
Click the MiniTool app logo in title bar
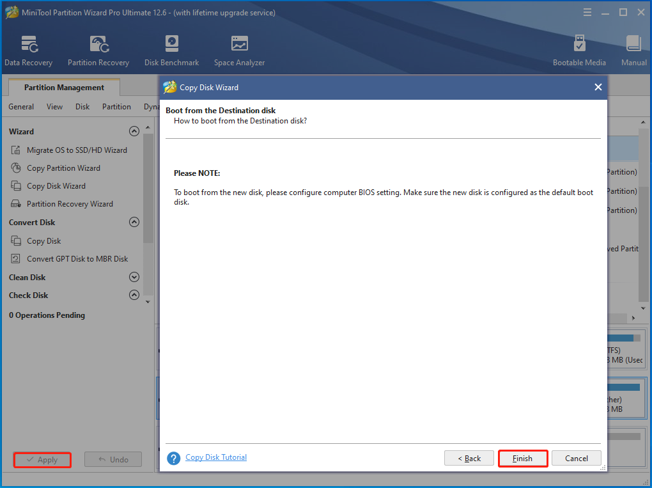click(12, 13)
